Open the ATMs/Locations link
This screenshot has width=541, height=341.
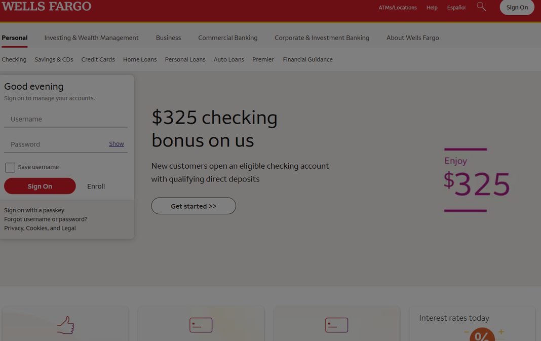pyautogui.click(x=398, y=8)
